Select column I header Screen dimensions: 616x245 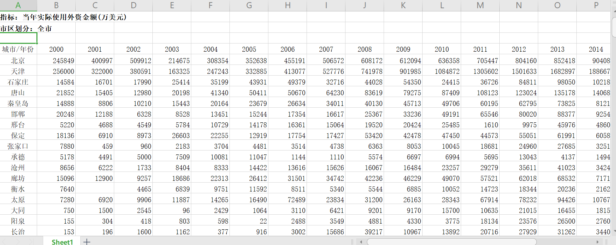326,5
